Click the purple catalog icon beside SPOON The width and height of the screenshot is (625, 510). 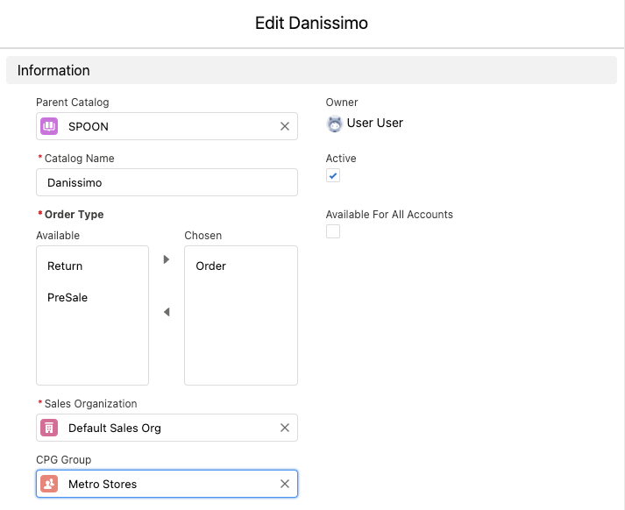tap(49, 126)
